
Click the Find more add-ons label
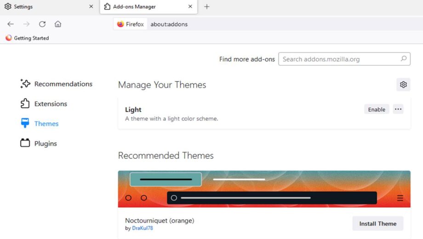tap(247, 59)
